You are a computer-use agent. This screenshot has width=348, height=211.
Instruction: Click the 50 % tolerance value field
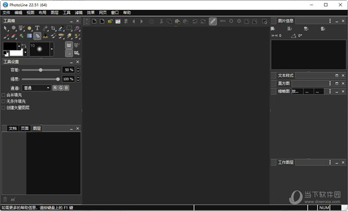(x=68, y=70)
